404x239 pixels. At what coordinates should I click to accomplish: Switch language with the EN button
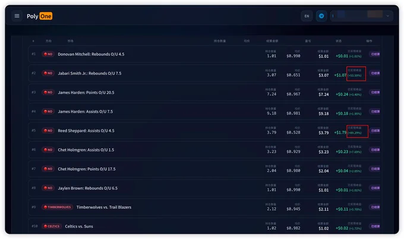coord(307,16)
